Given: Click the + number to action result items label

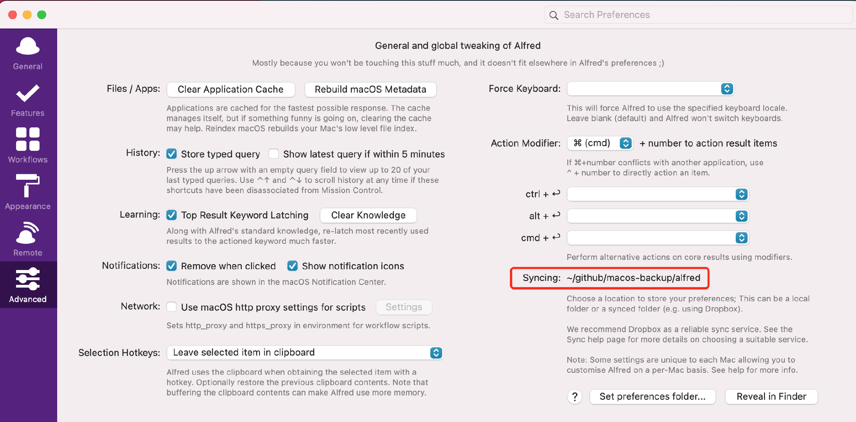Looking at the screenshot, I should pos(708,143).
